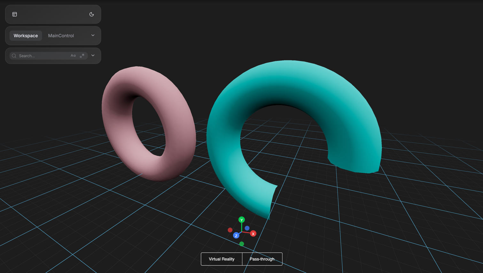
Task: Enter Virtual Reality mode
Action: [x=222, y=259]
